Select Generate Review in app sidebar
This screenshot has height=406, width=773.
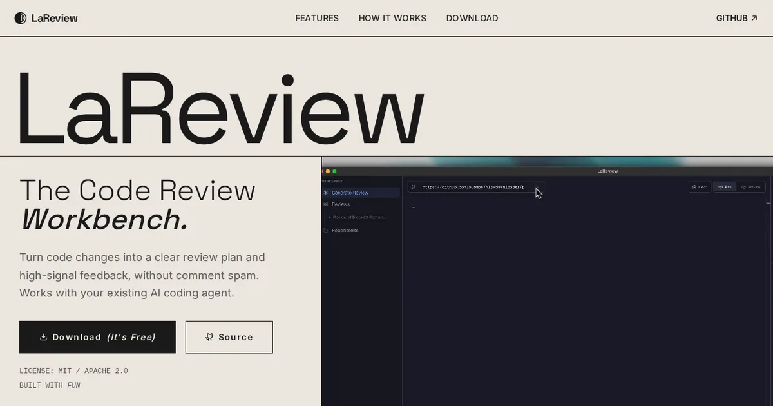point(361,193)
